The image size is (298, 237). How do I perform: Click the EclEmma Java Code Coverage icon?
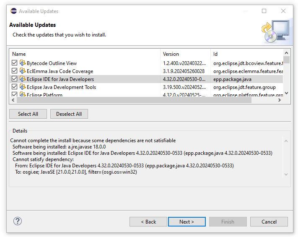click(x=23, y=71)
